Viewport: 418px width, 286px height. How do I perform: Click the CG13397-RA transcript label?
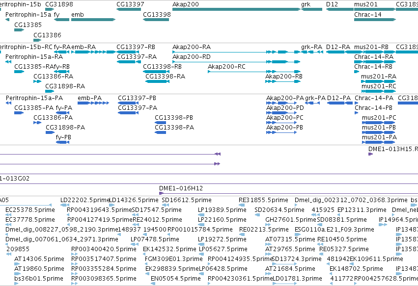click(x=137, y=57)
